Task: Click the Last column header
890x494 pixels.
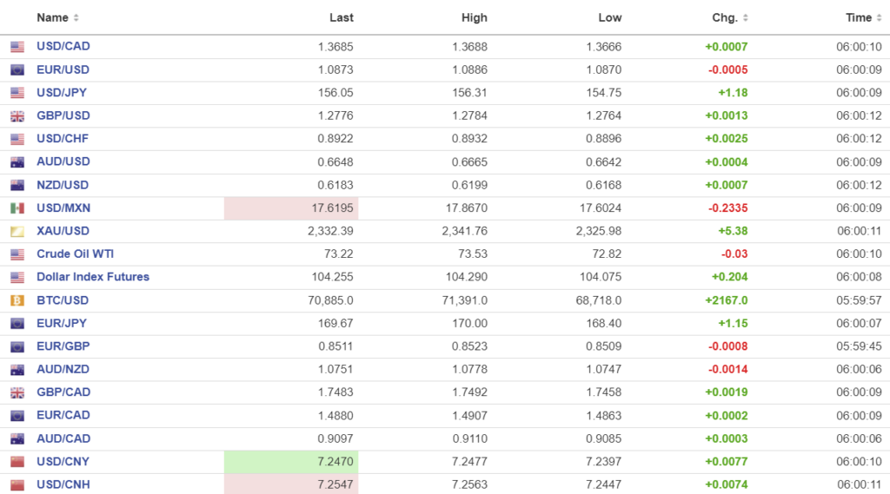Action: pyautogui.click(x=342, y=18)
